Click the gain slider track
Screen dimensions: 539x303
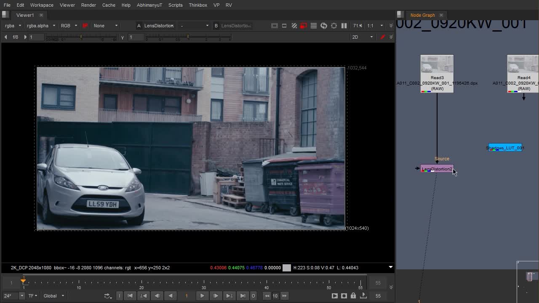pyautogui.click(x=81, y=38)
